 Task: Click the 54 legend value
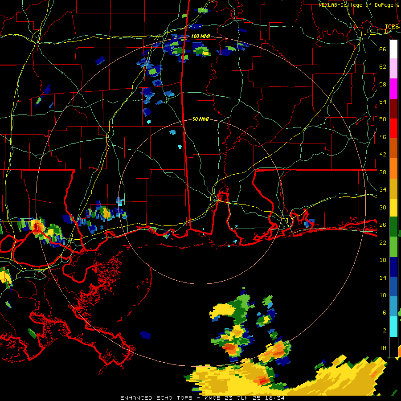pyautogui.click(x=383, y=102)
